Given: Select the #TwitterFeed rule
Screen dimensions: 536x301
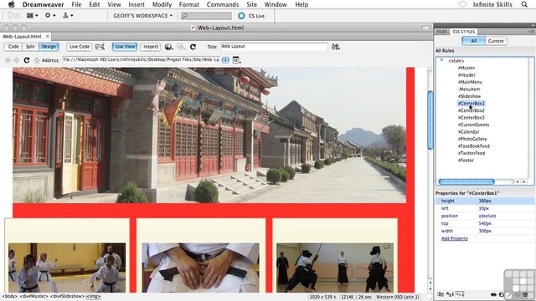Looking at the screenshot, I should 472,153.
